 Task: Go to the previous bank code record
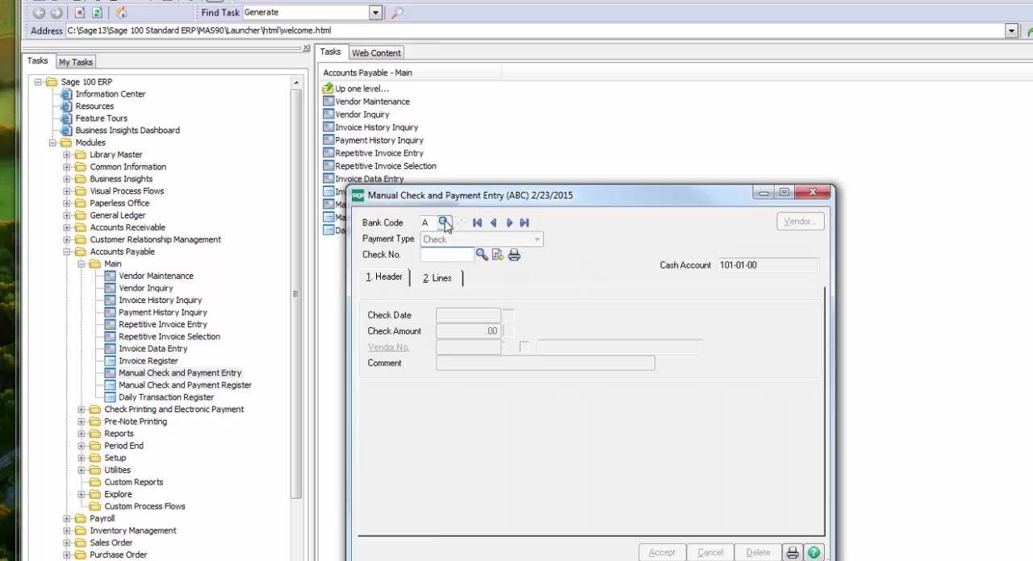pos(493,222)
